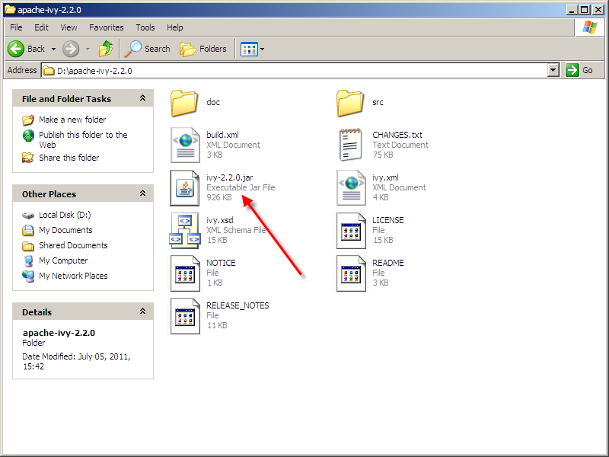The image size is (609, 457).
Task: Click the Local Disk drive icon
Action: tap(28, 216)
